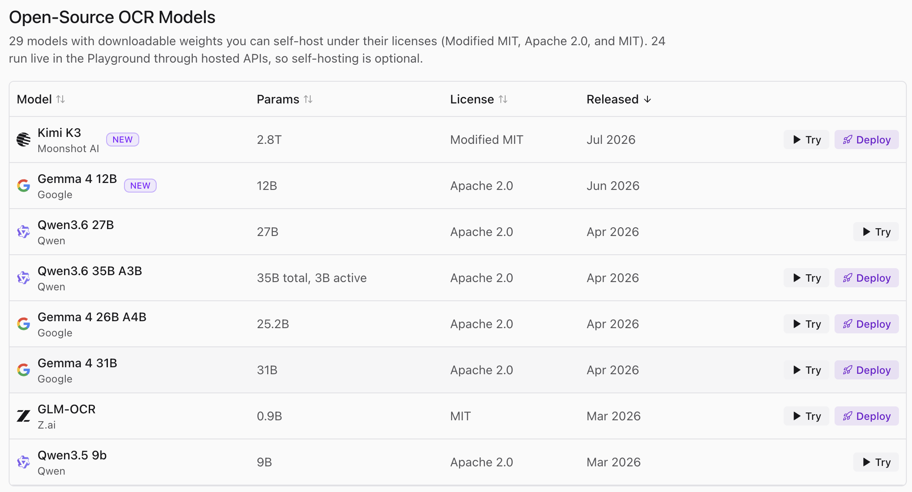Image resolution: width=912 pixels, height=492 pixels.
Task: Try Kimi K3 in the playground
Action: (x=806, y=140)
